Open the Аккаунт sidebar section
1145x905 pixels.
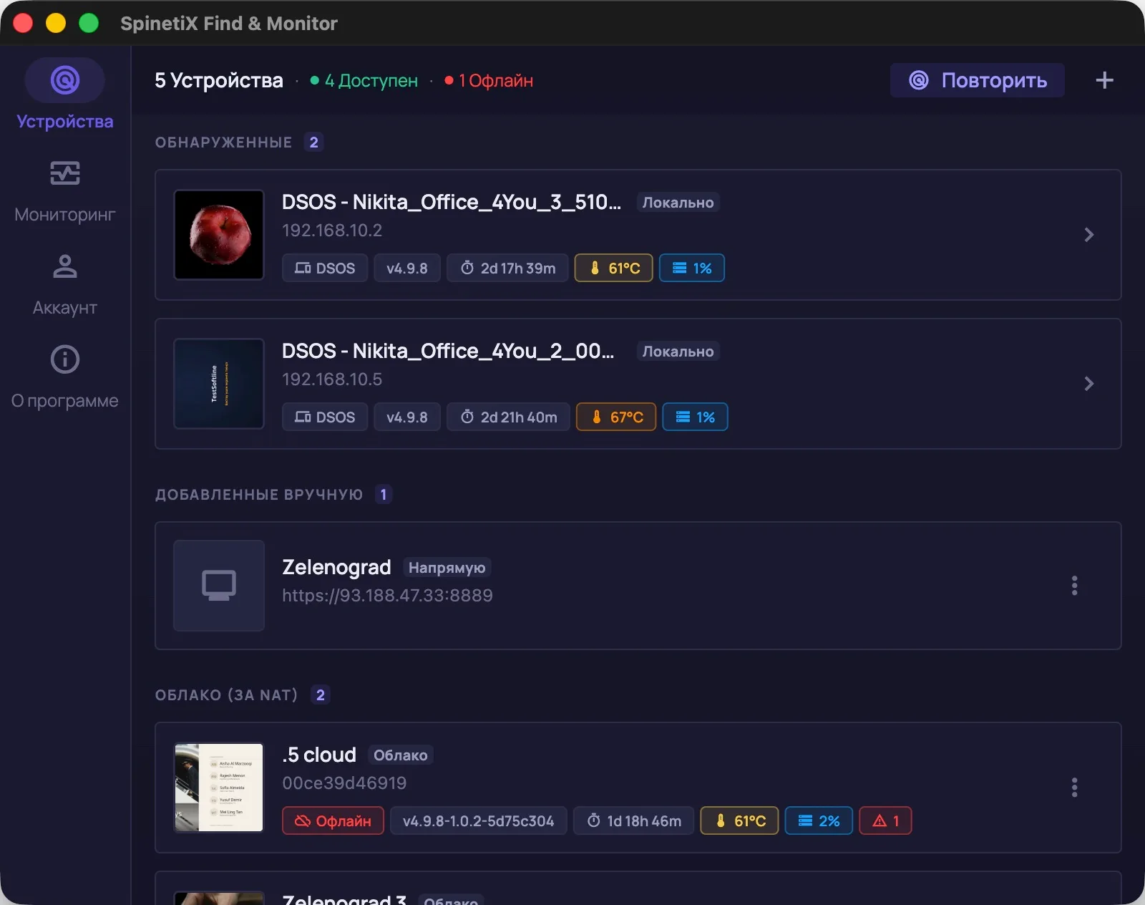click(x=64, y=284)
